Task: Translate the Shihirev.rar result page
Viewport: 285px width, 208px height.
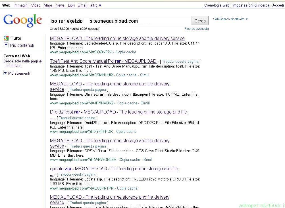Action: click(88, 89)
